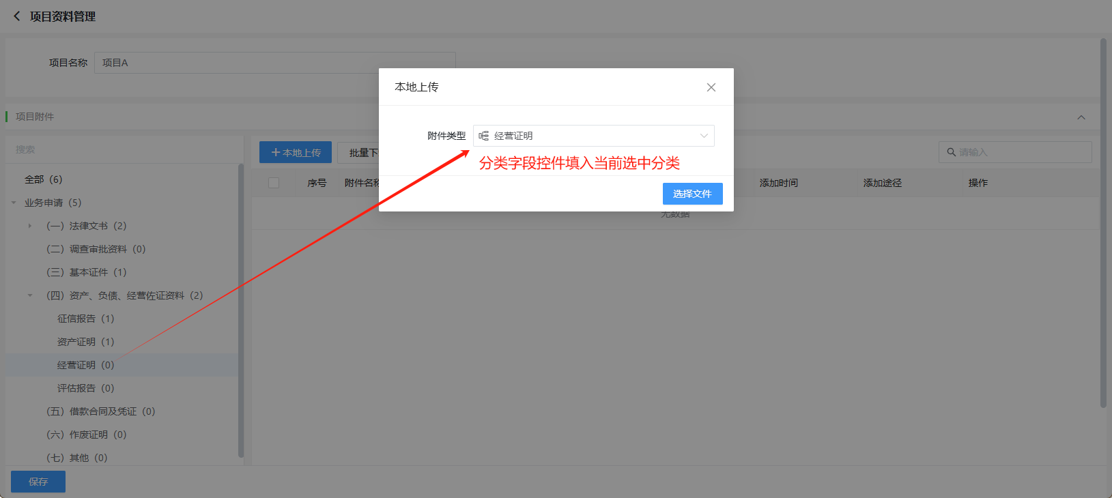Click the tree search box 搜索

click(x=123, y=149)
